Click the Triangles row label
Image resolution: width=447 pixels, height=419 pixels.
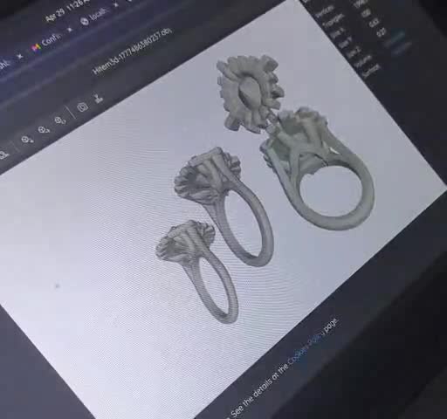tap(334, 21)
